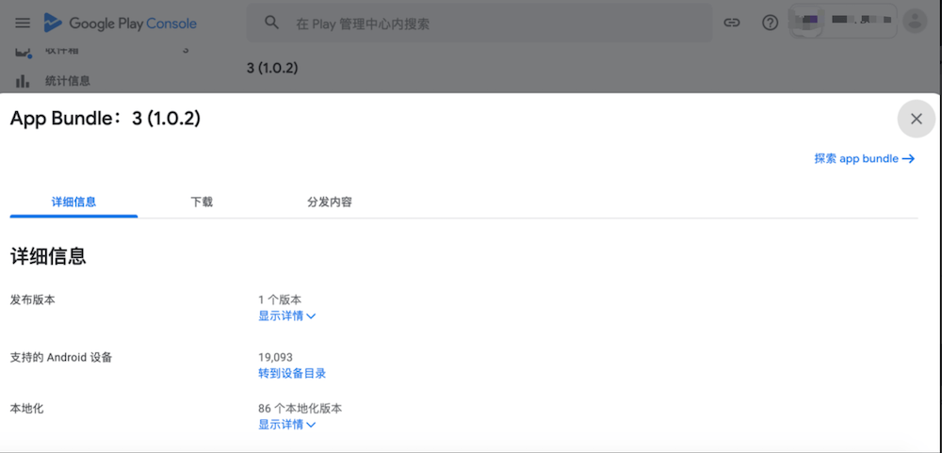Click the 收件箱 inbox sidebar icon
The height and width of the screenshot is (453, 942).
point(24,52)
